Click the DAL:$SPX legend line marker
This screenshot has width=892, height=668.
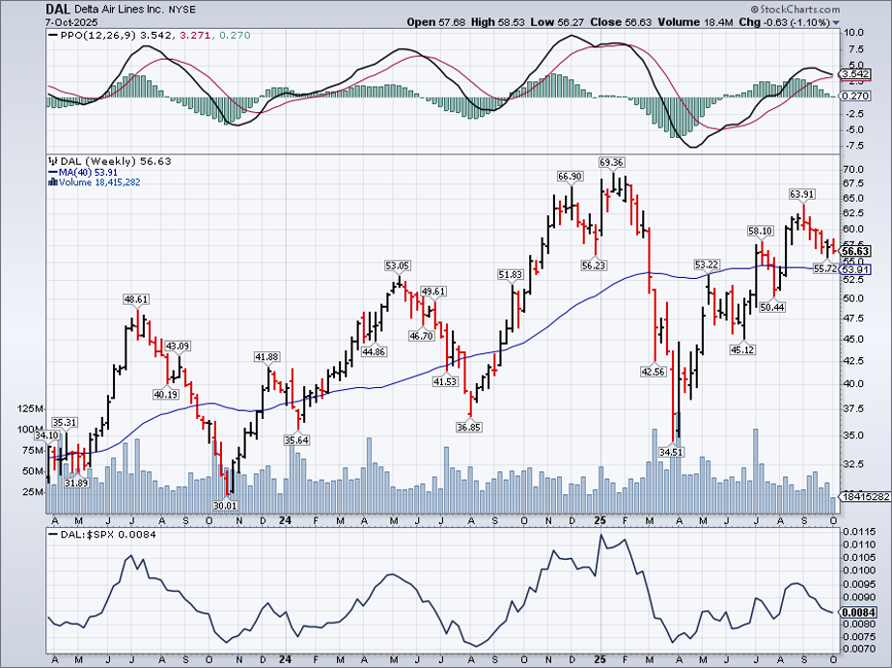tap(52, 534)
